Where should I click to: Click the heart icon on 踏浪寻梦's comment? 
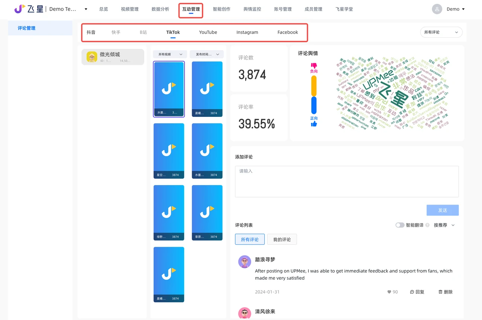tap(389, 291)
